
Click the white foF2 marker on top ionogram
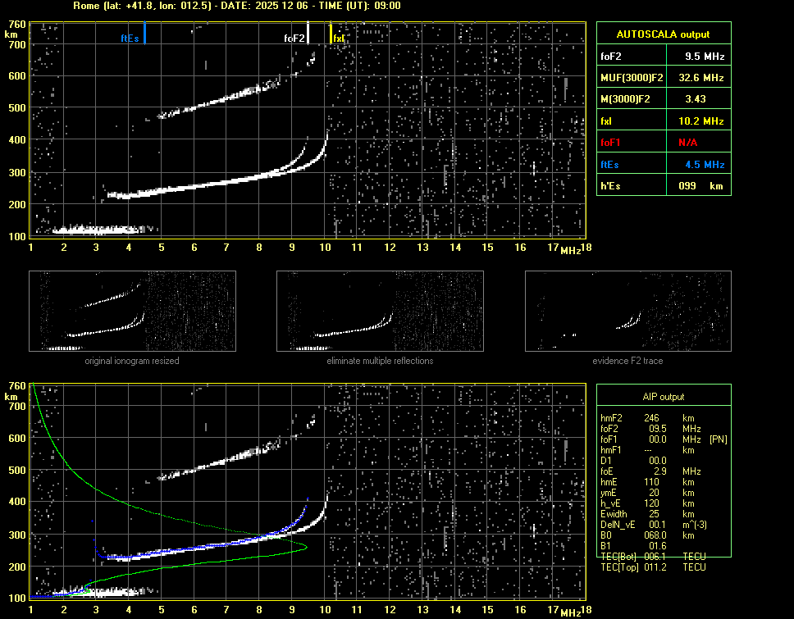[x=308, y=34]
